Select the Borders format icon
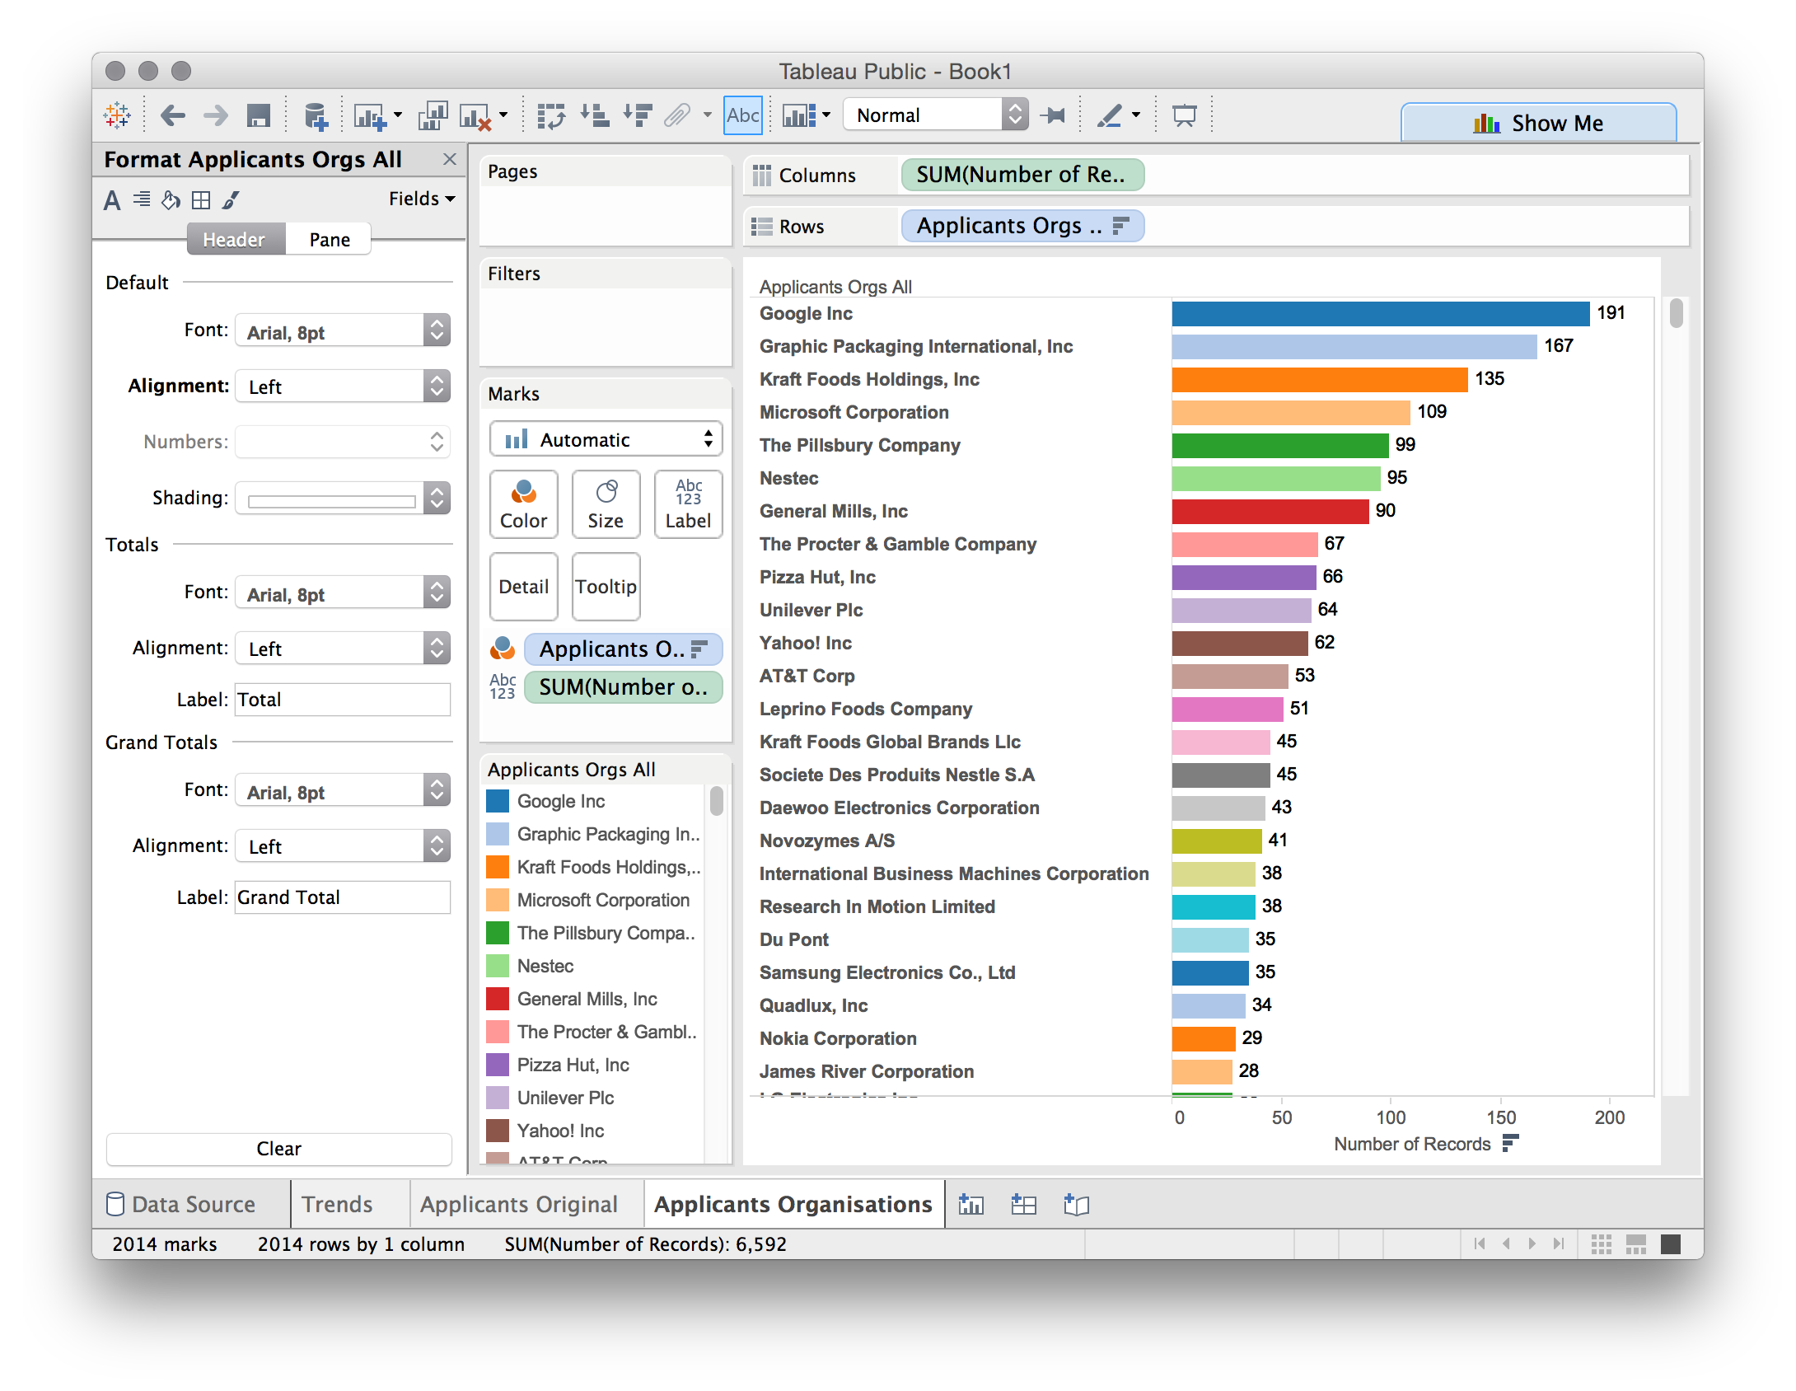 pos(201,200)
